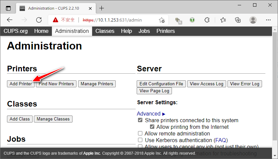Toggle Allow printing from the Internet

tap(152, 127)
